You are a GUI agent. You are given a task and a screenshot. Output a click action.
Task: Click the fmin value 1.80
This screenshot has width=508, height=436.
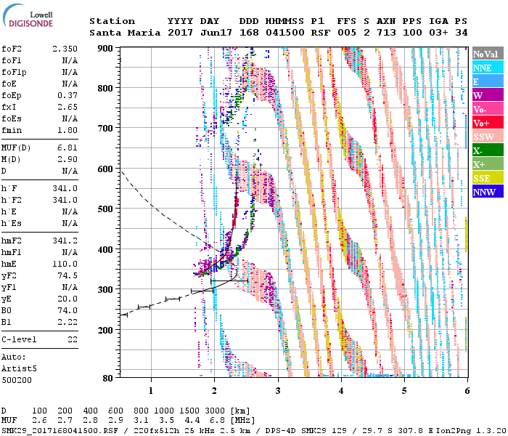coord(67,131)
